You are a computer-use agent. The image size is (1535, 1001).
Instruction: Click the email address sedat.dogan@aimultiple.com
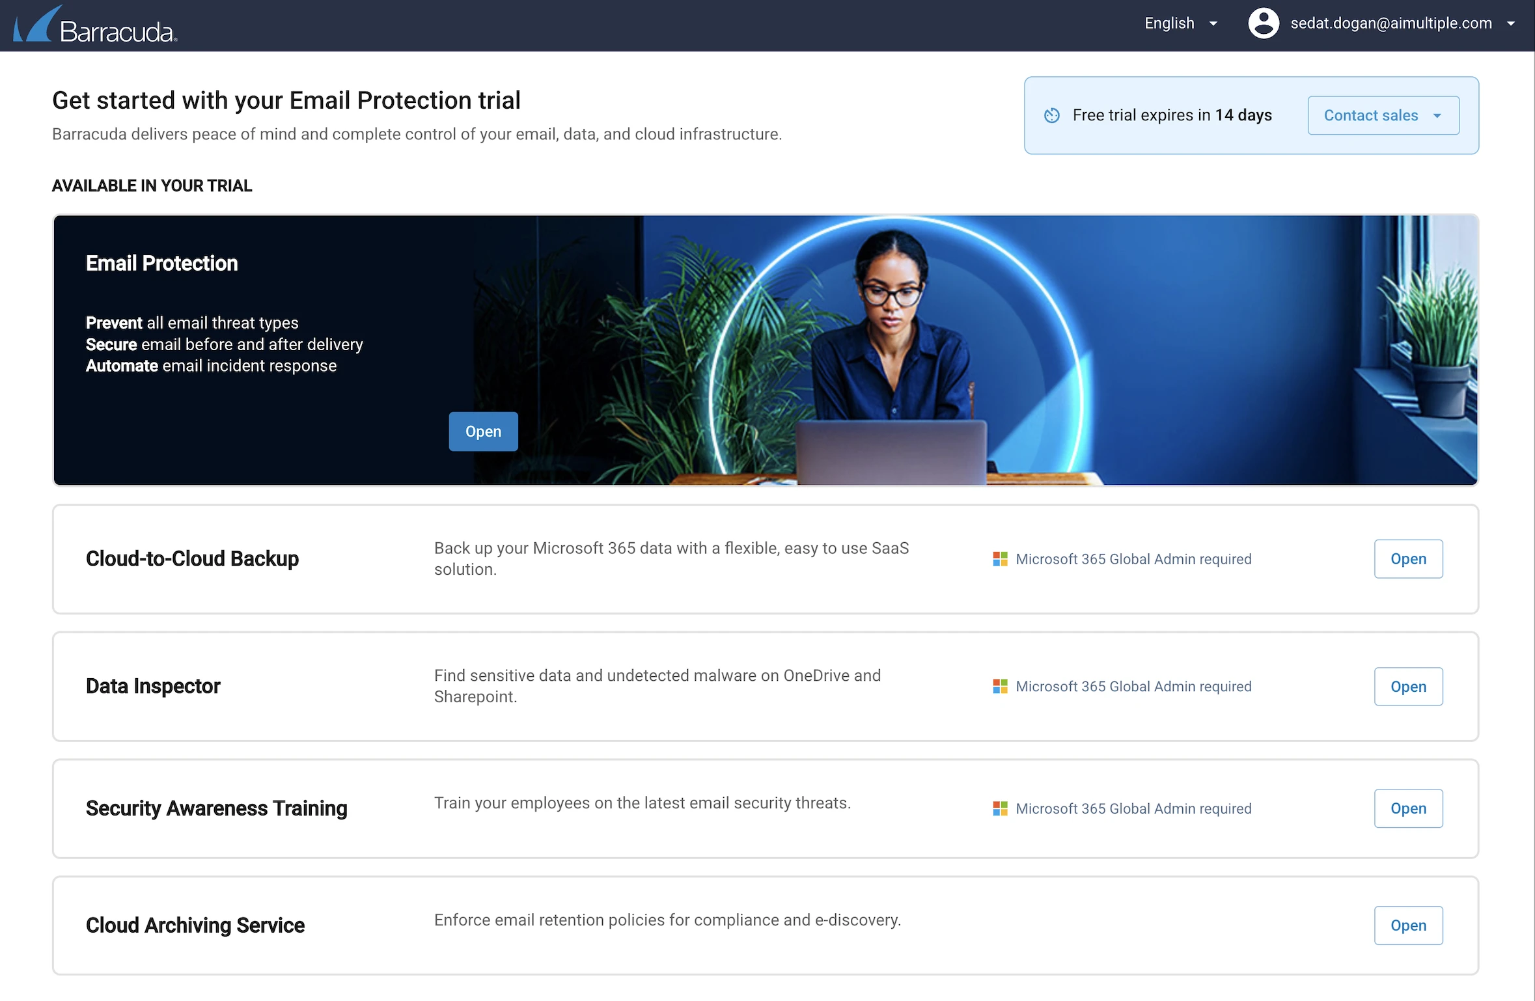tap(1391, 23)
